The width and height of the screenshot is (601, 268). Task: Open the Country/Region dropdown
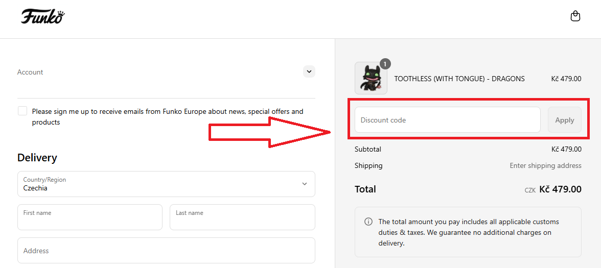[167, 184]
